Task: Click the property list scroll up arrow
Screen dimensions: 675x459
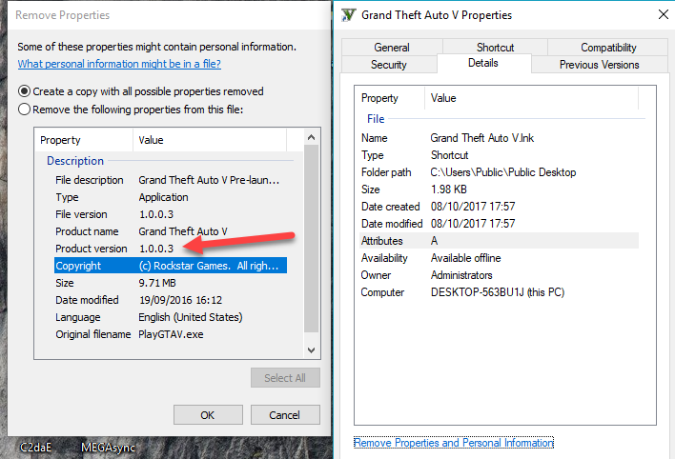Action: (311, 138)
